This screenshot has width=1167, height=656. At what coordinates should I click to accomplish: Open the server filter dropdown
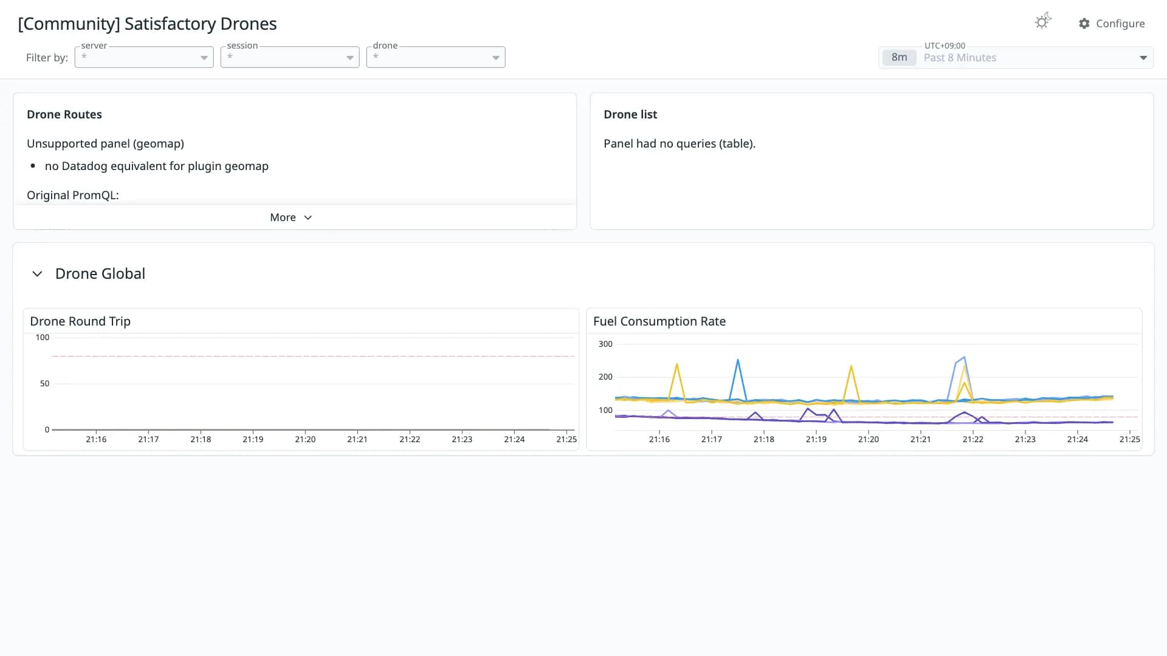click(x=144, y=57)
